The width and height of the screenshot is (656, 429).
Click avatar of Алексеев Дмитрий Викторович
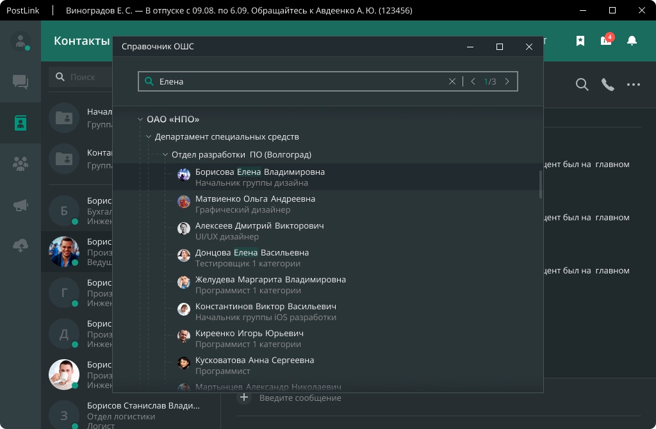184,229
